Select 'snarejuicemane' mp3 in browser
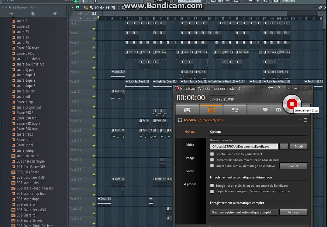327x227 pixels. tap(27, 156)
